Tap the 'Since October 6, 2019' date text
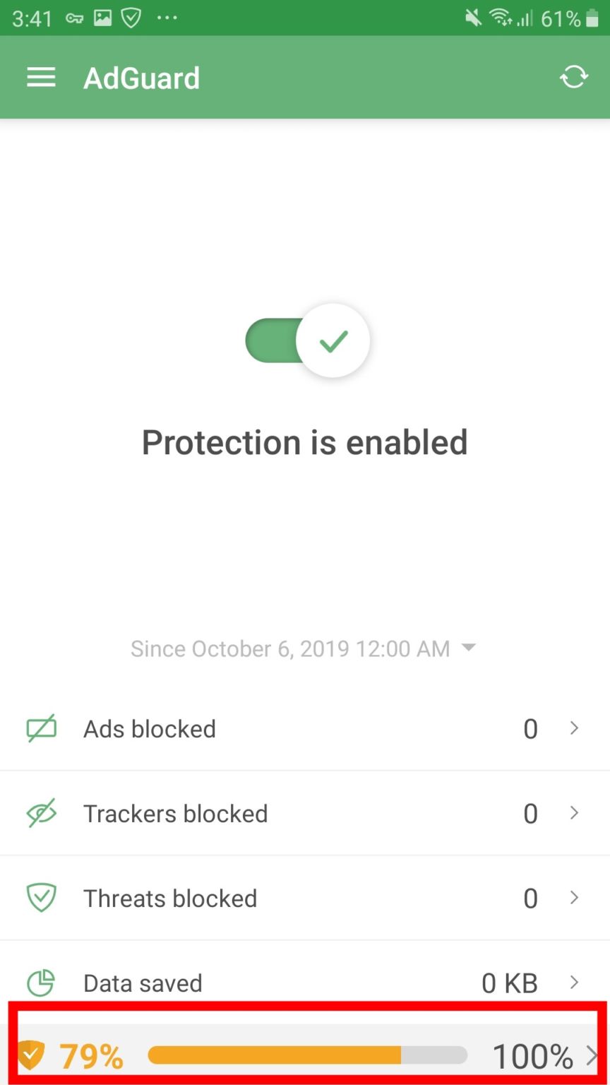Image resolution: width=610 pixels, height=1085 pixels. click(x=289, y=648)
